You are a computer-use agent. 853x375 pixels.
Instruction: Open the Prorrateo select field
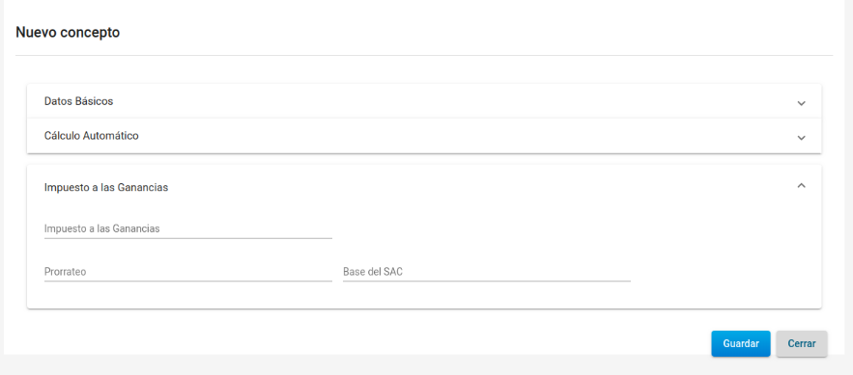click(188, 272)
